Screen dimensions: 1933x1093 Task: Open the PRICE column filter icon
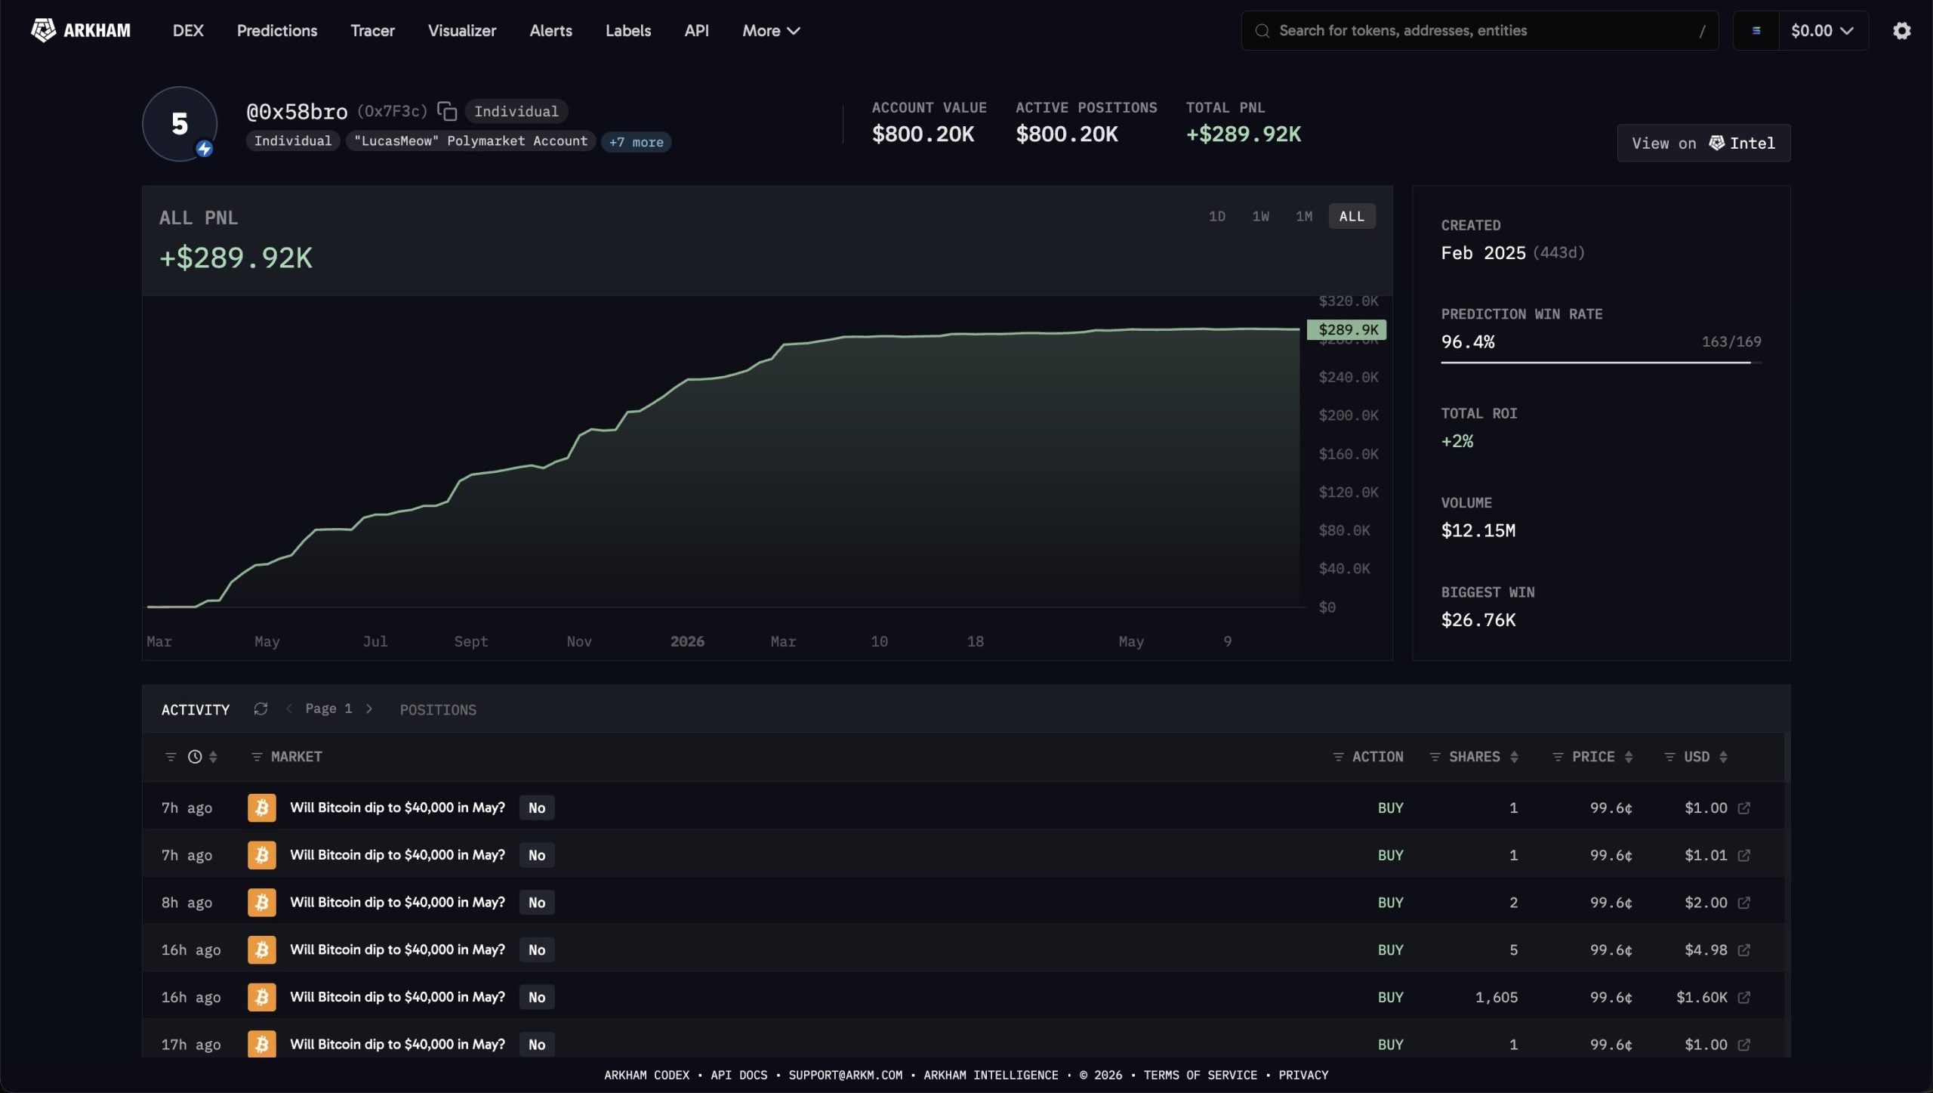pyautogui.click(x=1558, y=757)
